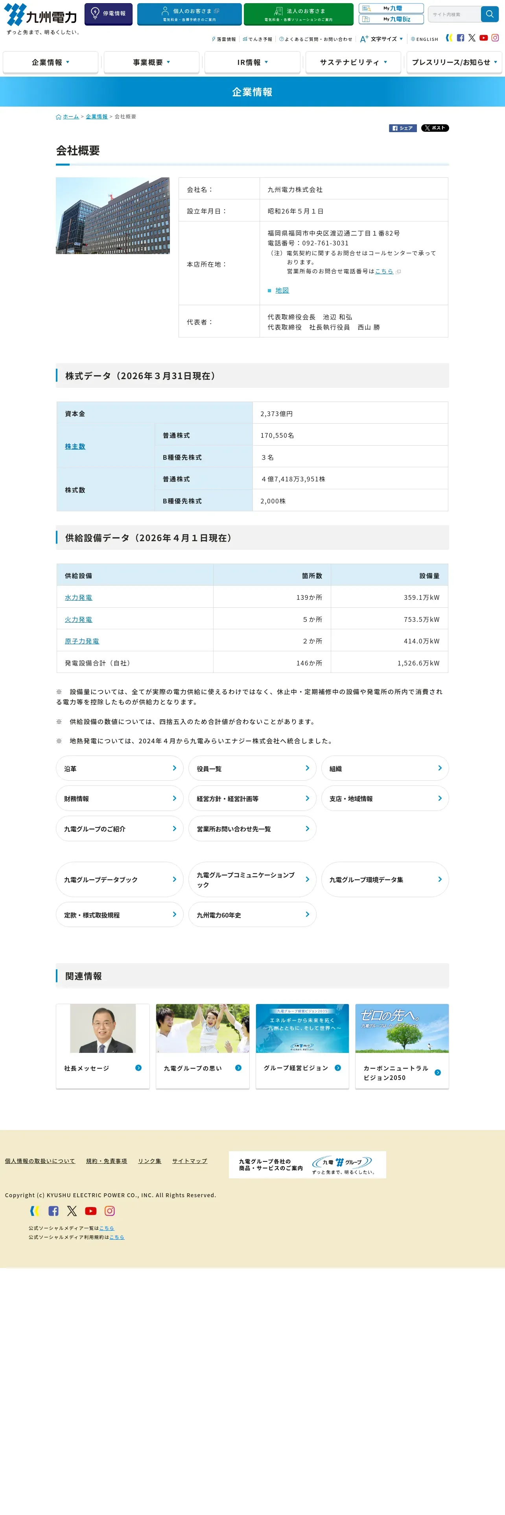Open the footer X (Twitter) icon
This screenshot has height=1515, width=505.
click(72, 1211)
